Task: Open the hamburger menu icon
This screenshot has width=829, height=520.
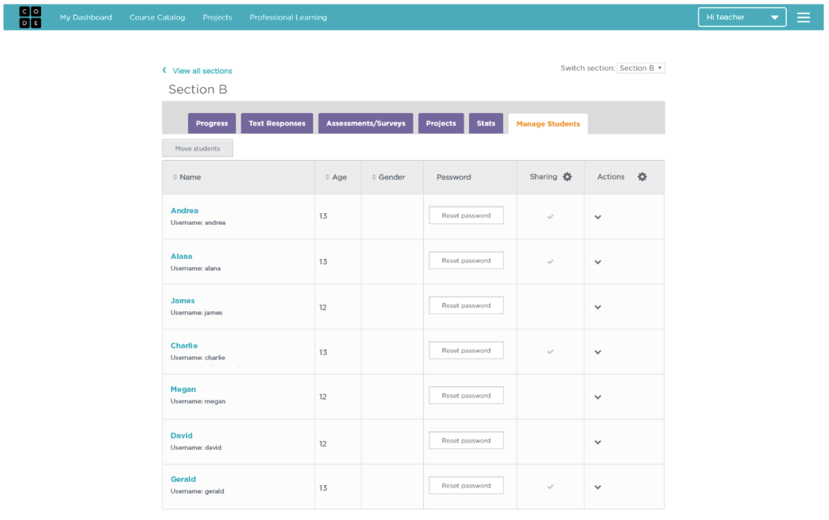Action: point(803,18)
